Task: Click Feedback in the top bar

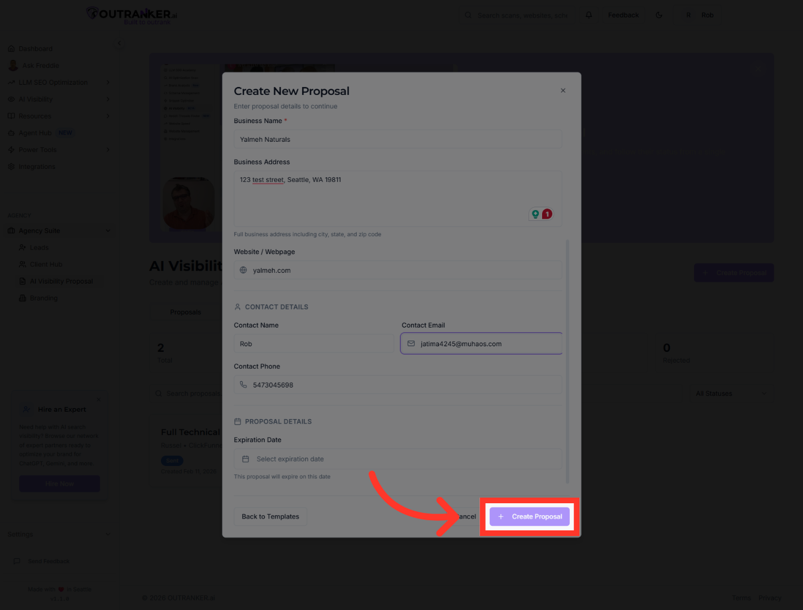Action: 623,15
